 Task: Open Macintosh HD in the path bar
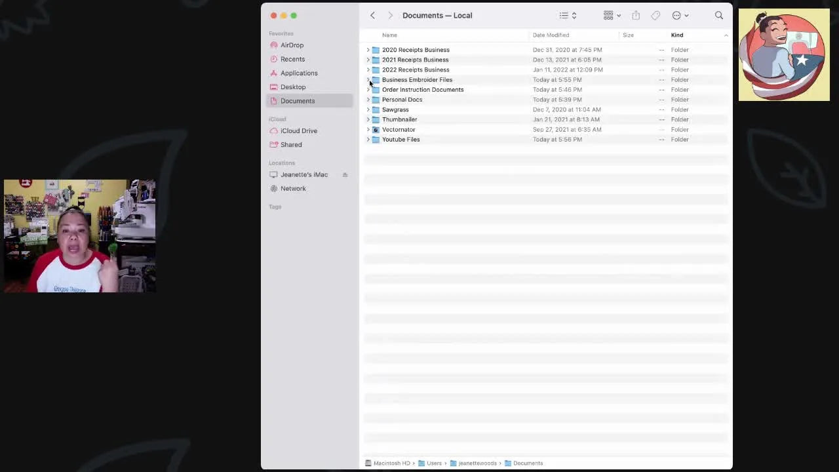(391, 463)
